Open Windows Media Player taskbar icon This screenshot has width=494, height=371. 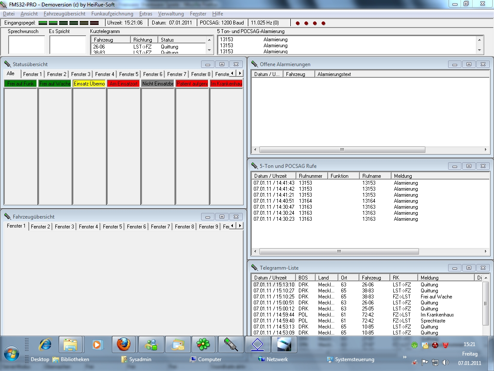(x=97, y=344)
